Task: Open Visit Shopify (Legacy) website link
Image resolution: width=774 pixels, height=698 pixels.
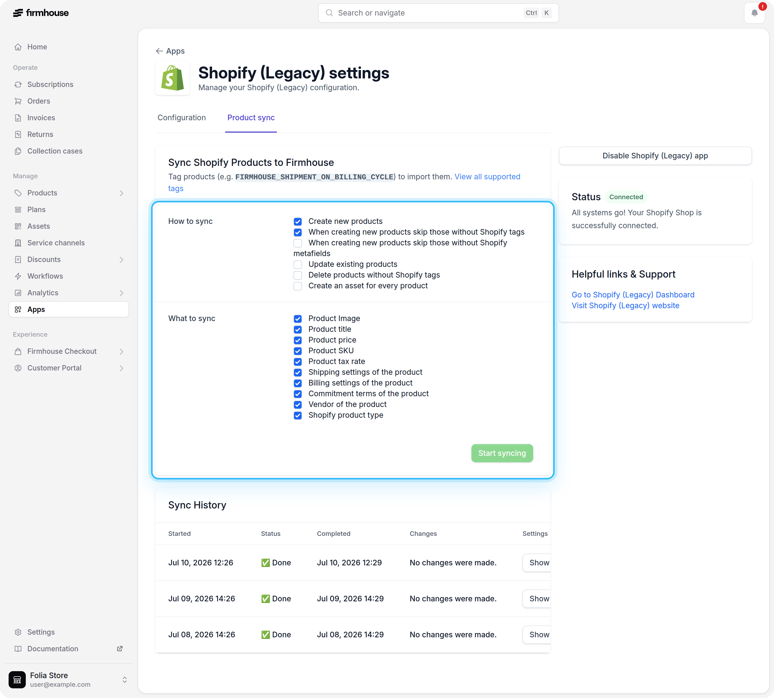Action: pyautogui.click(x=625, y=305)
